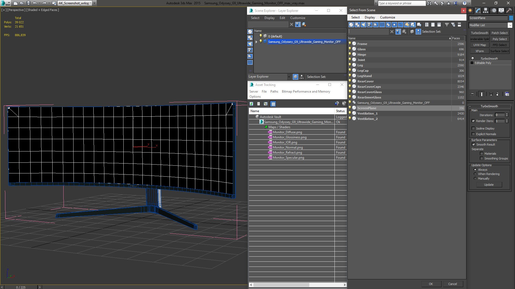The image size is (515, 289).
Task: Open the Hierarchy command panel tab
Action: point(486,10)
